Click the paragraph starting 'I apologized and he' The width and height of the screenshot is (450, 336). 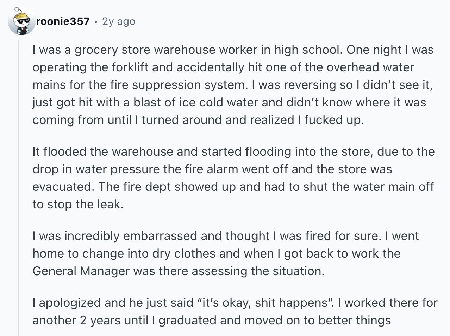click(235, 311)
